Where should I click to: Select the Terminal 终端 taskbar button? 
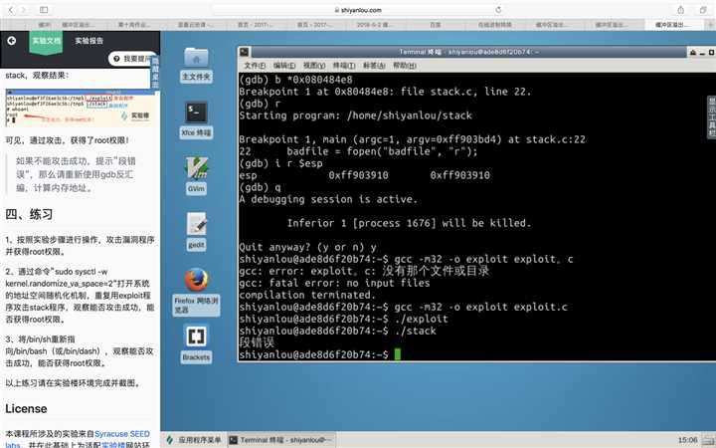280,440
